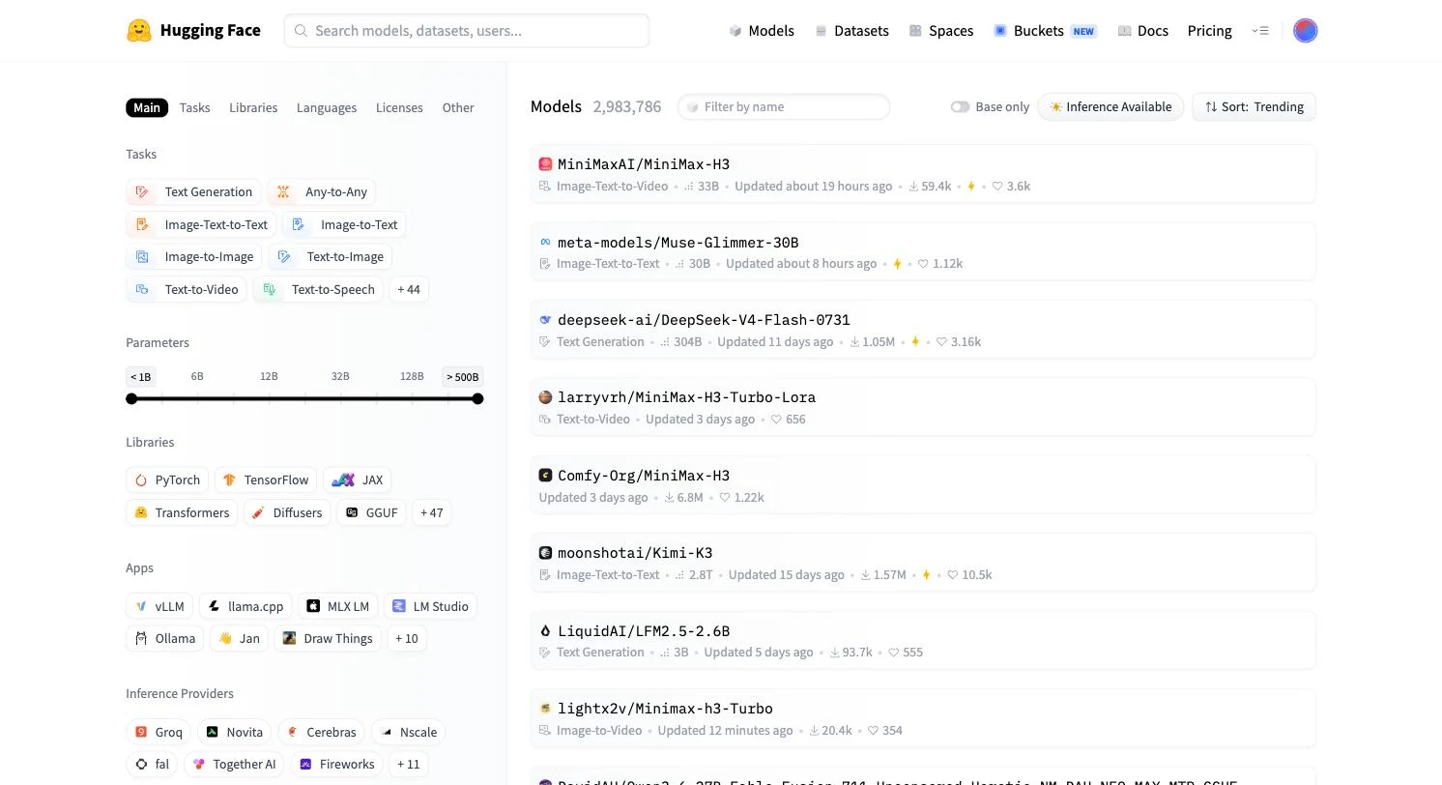Click the deepseek-ai whale avatar

pos(545,319)
